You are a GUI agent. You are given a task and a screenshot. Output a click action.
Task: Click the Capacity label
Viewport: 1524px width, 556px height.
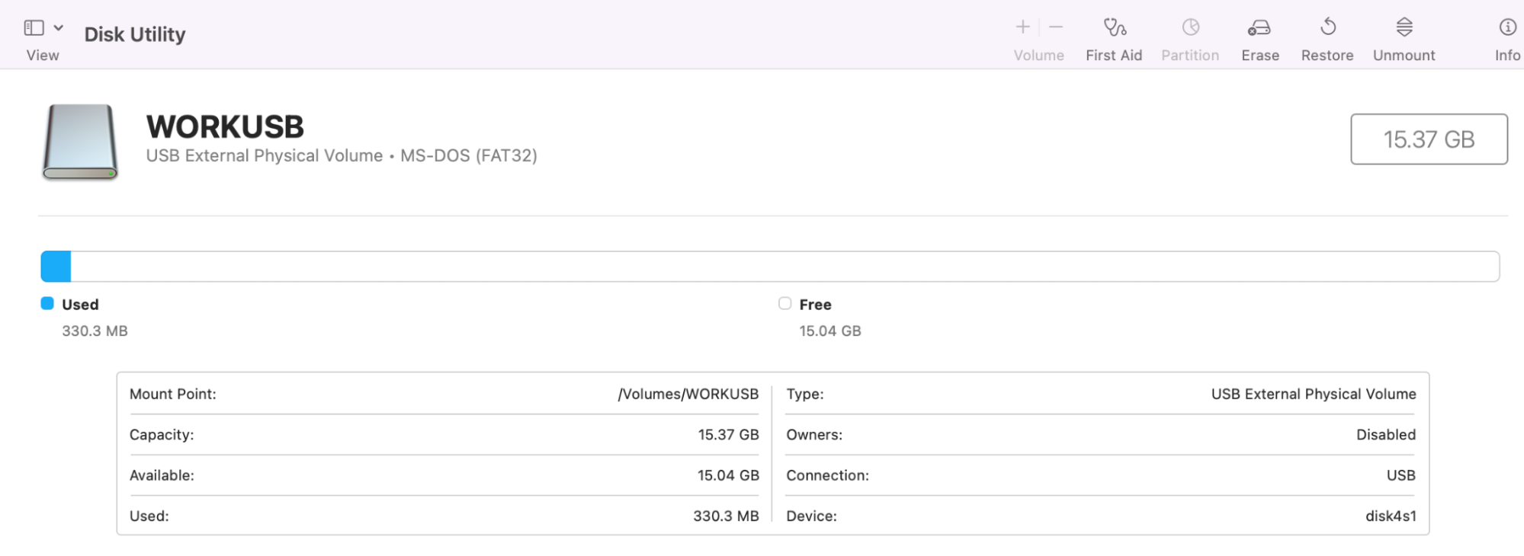click(x=162, y=435)
